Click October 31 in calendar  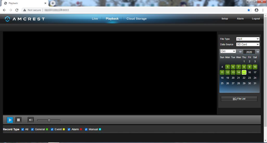pos(255,83)
